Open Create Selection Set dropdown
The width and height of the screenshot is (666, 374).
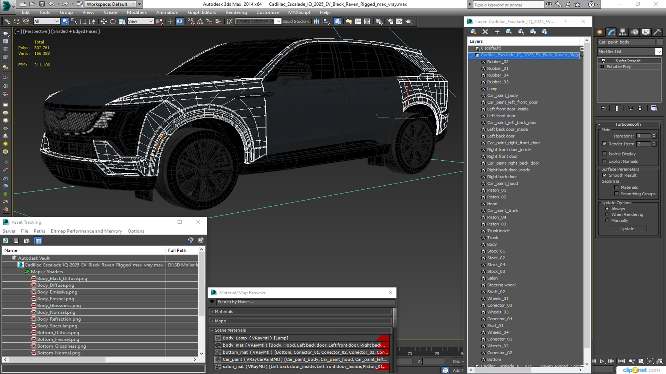tap(278, 21)
